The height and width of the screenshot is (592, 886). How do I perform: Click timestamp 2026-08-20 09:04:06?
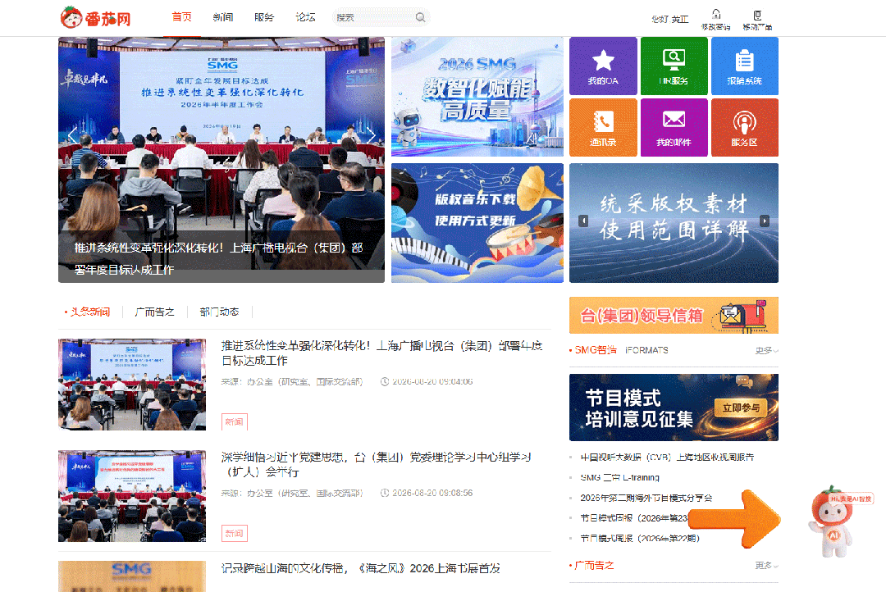[432, 382]
